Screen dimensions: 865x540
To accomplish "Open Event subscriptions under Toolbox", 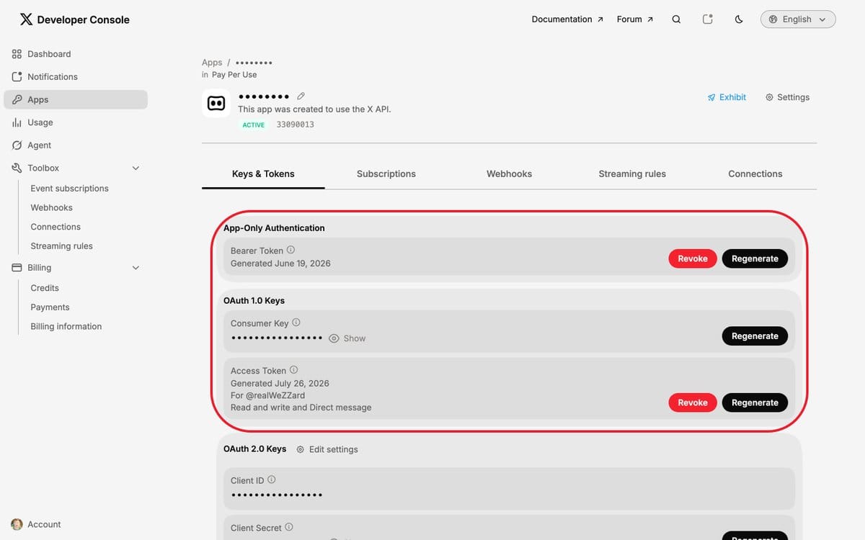I will pyautogui.click(x=69, y=189).
